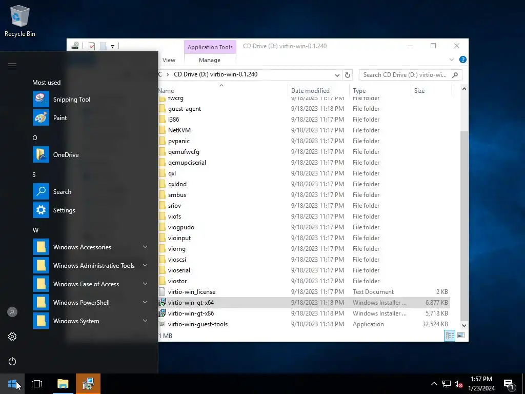Expand Windows PowerShell folder
The height and width of the screenshot is (394, 525).
[x=145, y=302]
